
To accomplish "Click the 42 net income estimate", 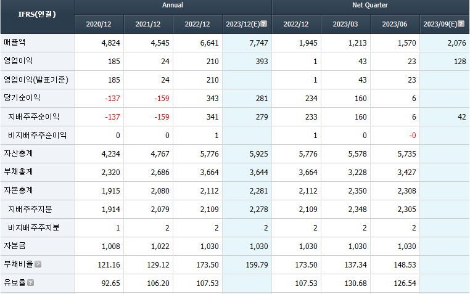I will point(462,116).
